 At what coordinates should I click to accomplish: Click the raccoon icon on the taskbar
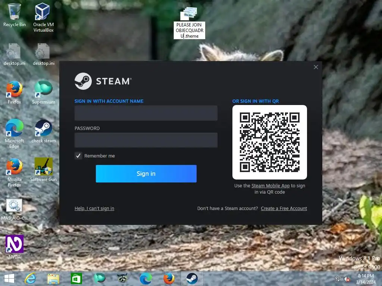coord(122,278)
